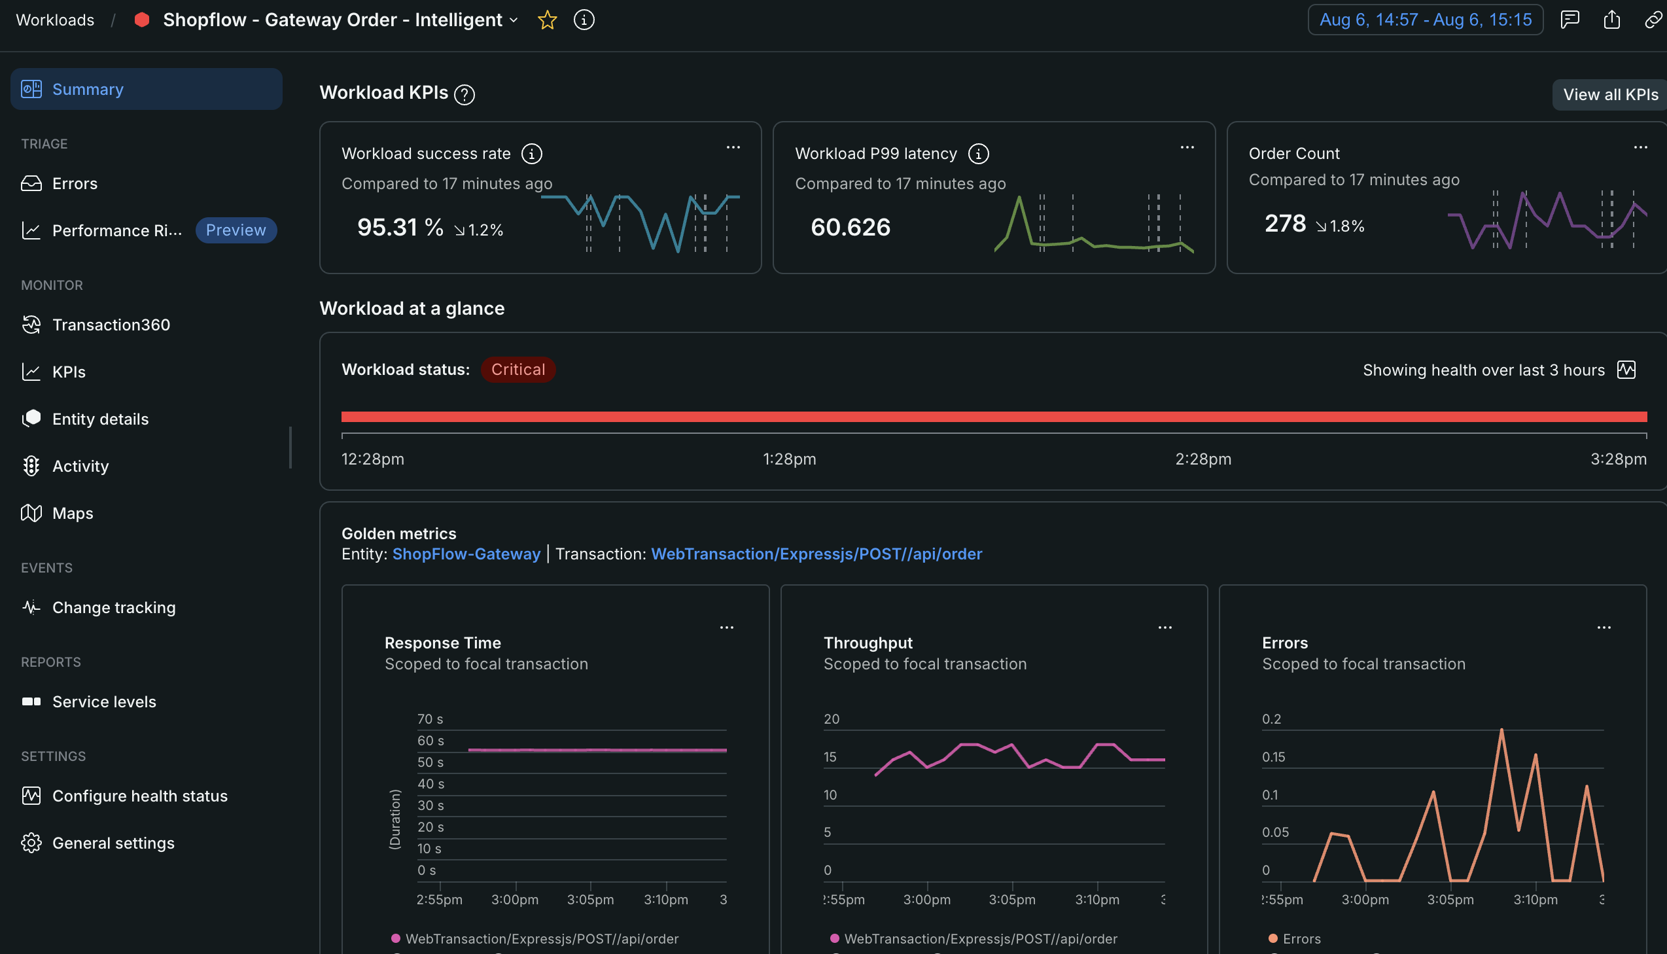The height and width of the screenshot is (954, 1667).
Task: Click the red critical status hexagon icon
Action: [x=141, y=20]
